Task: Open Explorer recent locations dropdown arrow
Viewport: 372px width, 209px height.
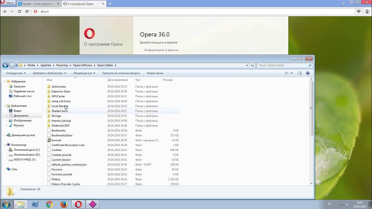Action: [x=17, y=65]
